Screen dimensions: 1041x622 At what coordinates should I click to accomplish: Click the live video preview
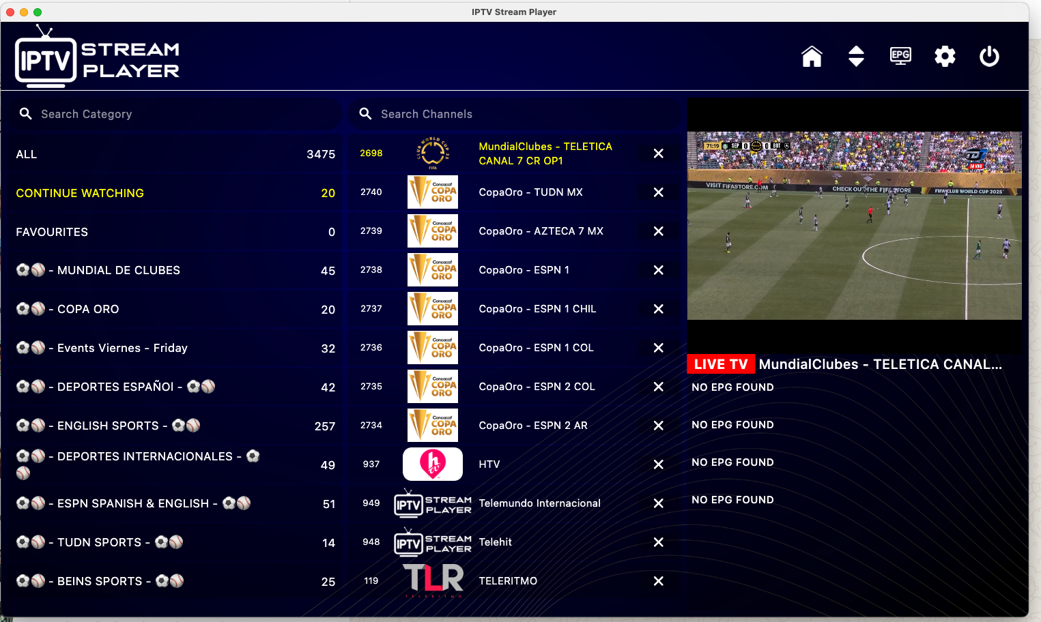pyautogui.click(x=854, y=226)
